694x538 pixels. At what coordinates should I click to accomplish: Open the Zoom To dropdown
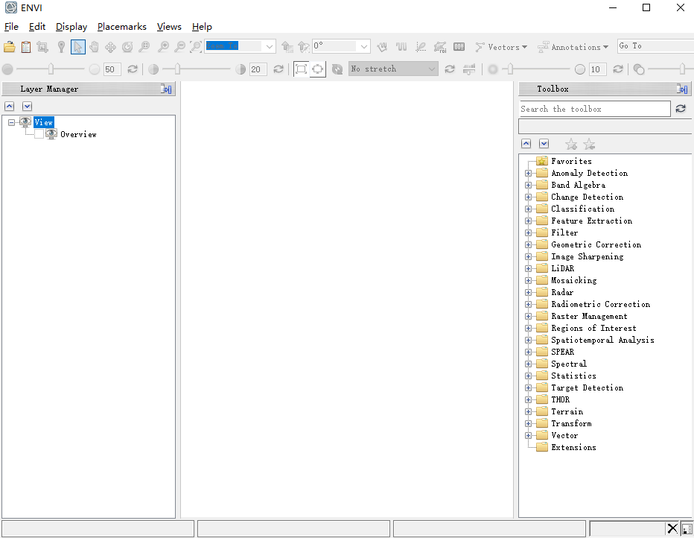pyautogui.click(x=269, y=46)
